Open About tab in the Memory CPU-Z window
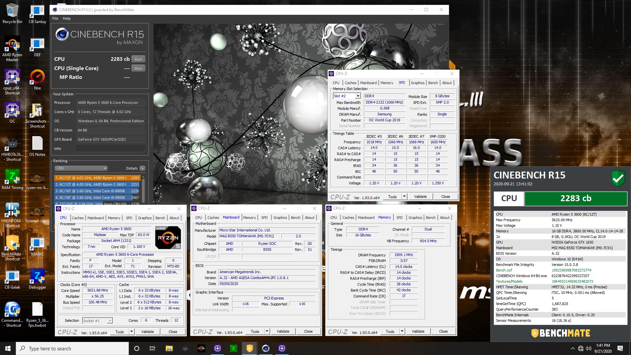The height and width of the screenshot is (355, 631). (444, 218)
